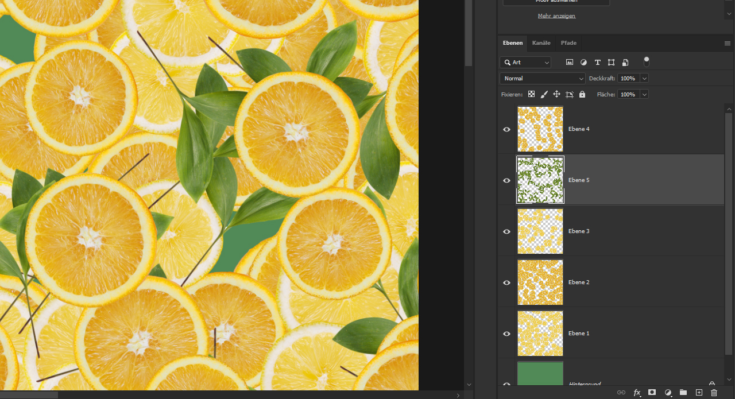Lock all attributes with the padlock icon

582,94
